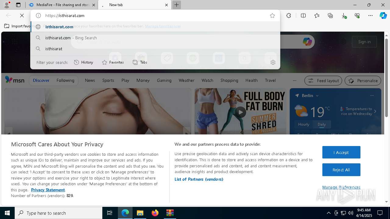Open Settings and more ellipsis menu
Viewport: 390px width, 219px height.
370,16
